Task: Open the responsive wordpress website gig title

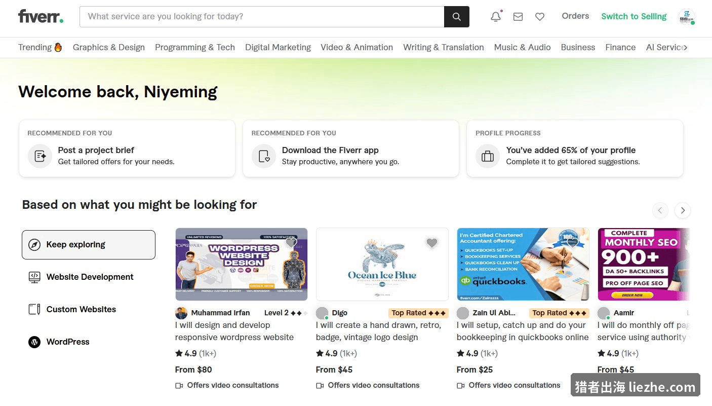Action: click(x=234, y=331)
